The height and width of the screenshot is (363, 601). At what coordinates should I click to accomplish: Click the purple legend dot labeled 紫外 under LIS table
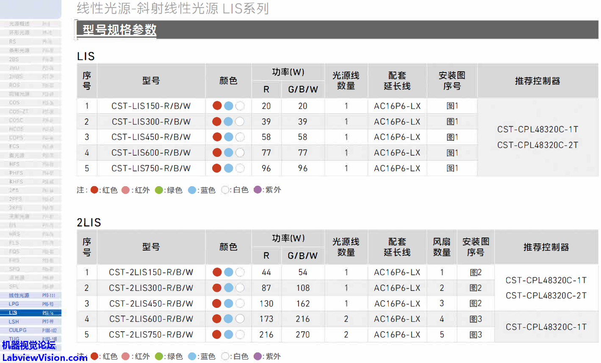[258, 190]
